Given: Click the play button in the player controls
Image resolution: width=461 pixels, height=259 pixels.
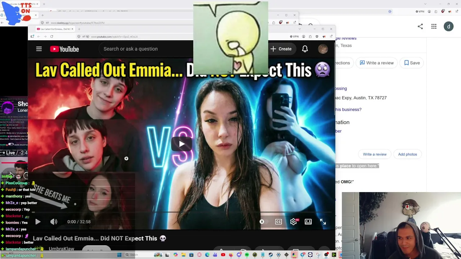Looking at the screenshot, I should coord(38,222).
